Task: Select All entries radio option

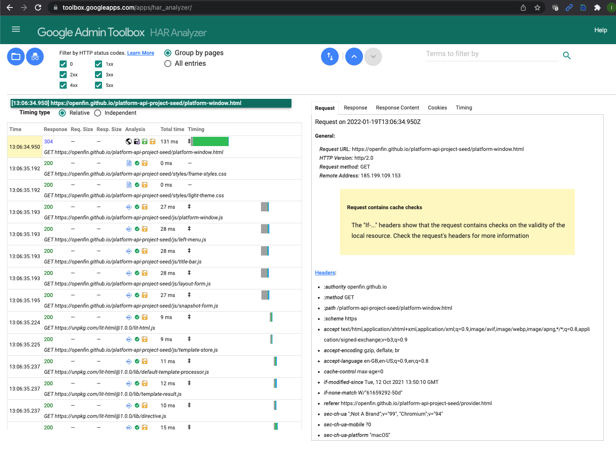Action: tap(168, 64)
